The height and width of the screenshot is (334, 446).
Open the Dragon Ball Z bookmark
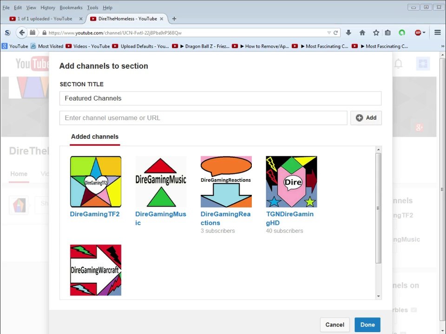pos(201,46)
